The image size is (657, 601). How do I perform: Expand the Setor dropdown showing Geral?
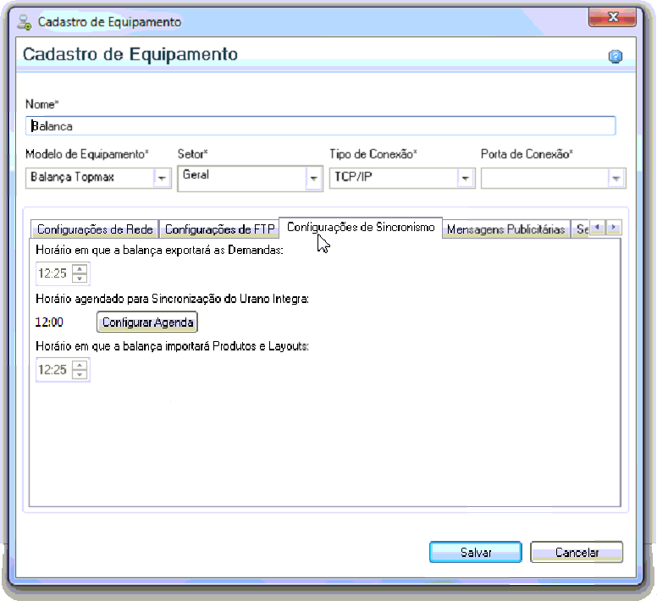pyautogui.click(x=313, y=179)
